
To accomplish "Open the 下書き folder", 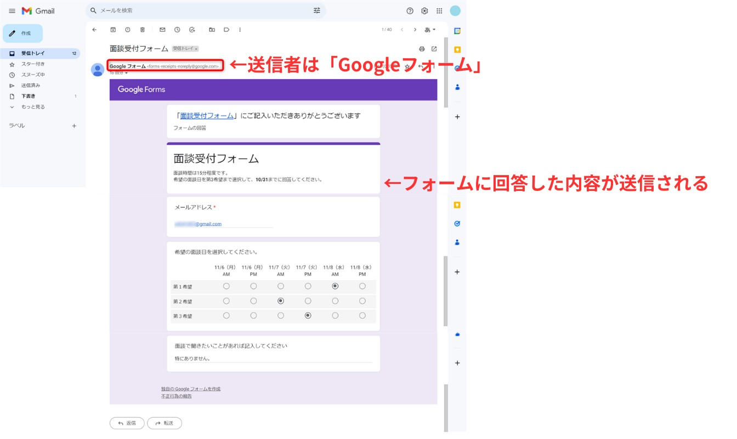I will [x=29, y=96].
